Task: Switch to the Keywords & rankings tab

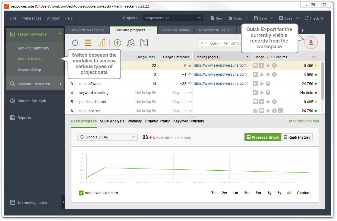Action: click(x=87, y=30)
